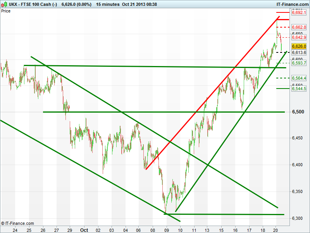Click the highlighted current price 6,626.0 tag
The height and width of the screenshot is (233, 310).
pyautogui.click(x=299, y=46)
